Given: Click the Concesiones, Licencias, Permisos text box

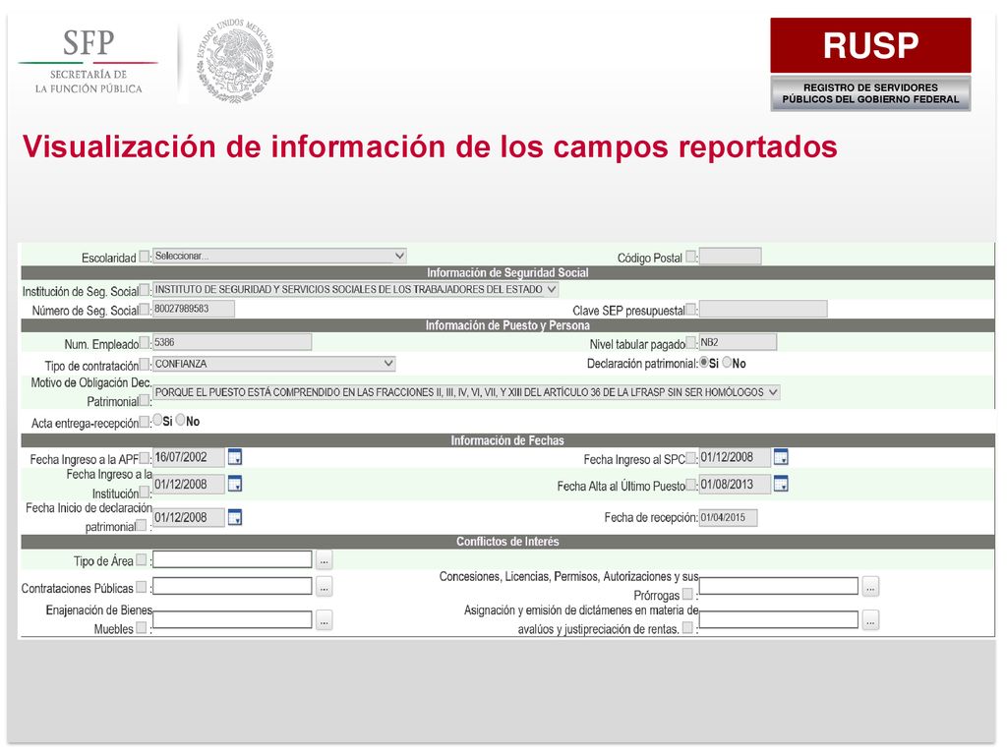Looking at the screenshot, I should click(x=779, y=586).
